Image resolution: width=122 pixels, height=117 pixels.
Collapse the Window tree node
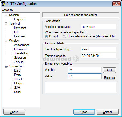point(6,41)
